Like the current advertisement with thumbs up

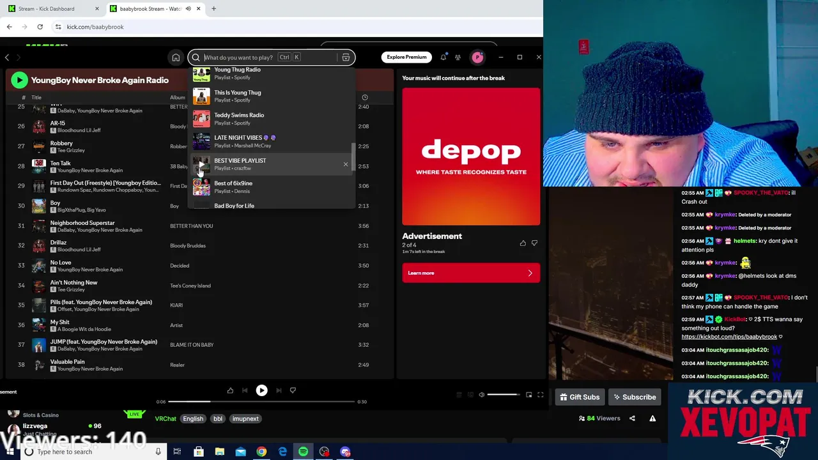[x=523, y=243]
